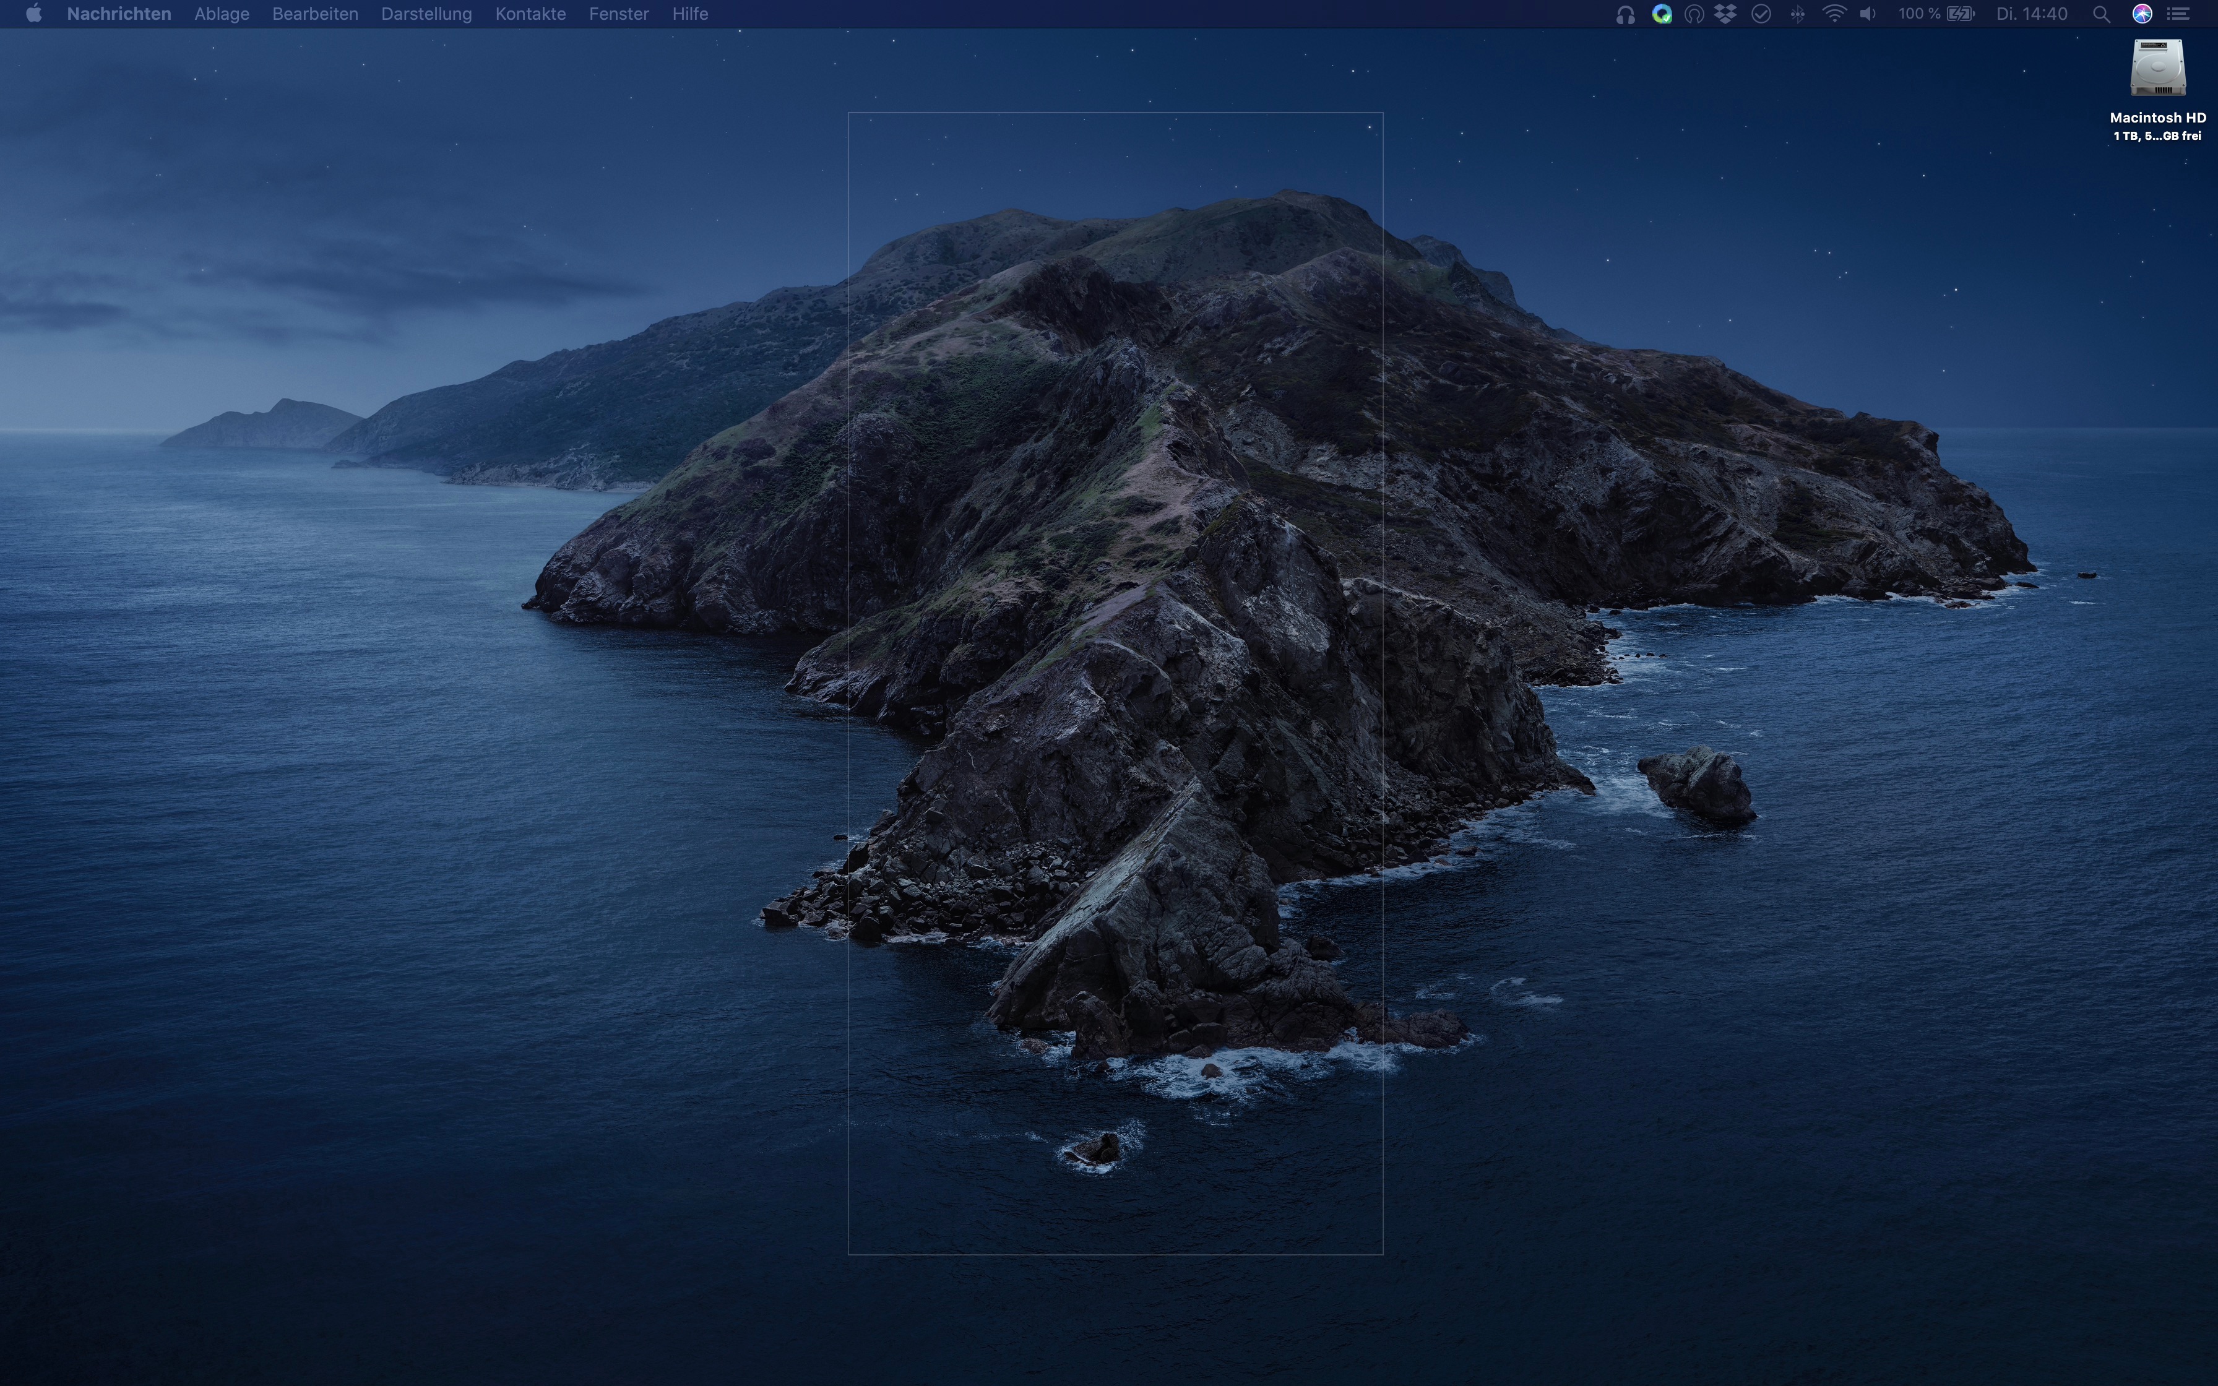This screenshot has height=1386, width=2218.
Task: Click the checkmark circle status icon
Action: [1761, 14]
